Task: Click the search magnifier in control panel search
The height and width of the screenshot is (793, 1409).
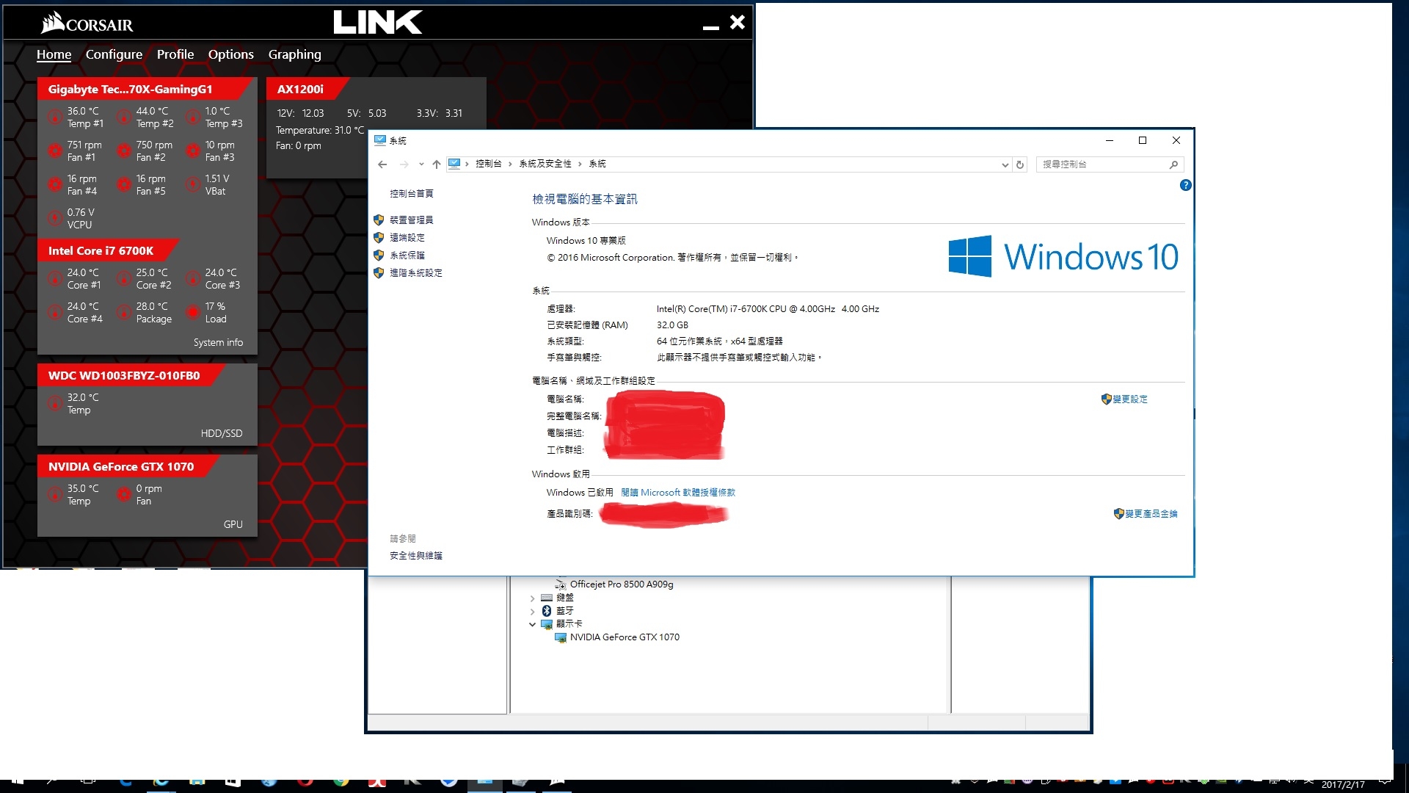Action: pyautogui.click(x=1173, y=164)
